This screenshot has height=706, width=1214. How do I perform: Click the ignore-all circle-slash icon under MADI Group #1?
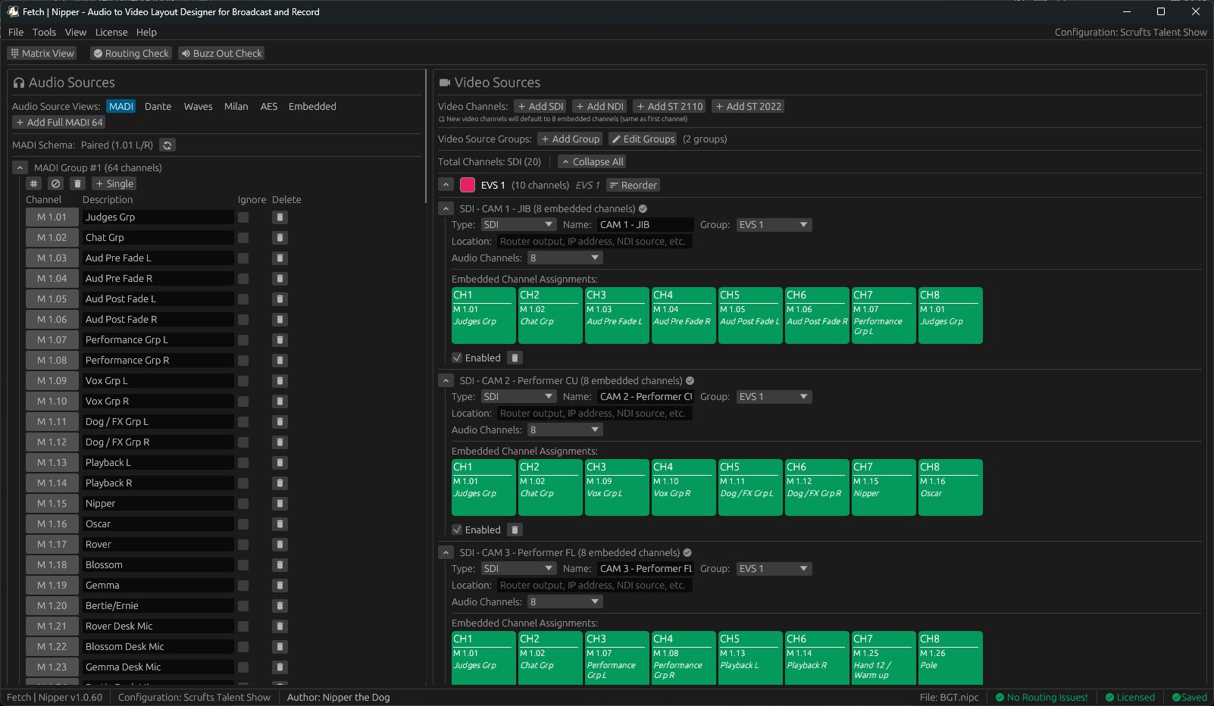point(55,183)
